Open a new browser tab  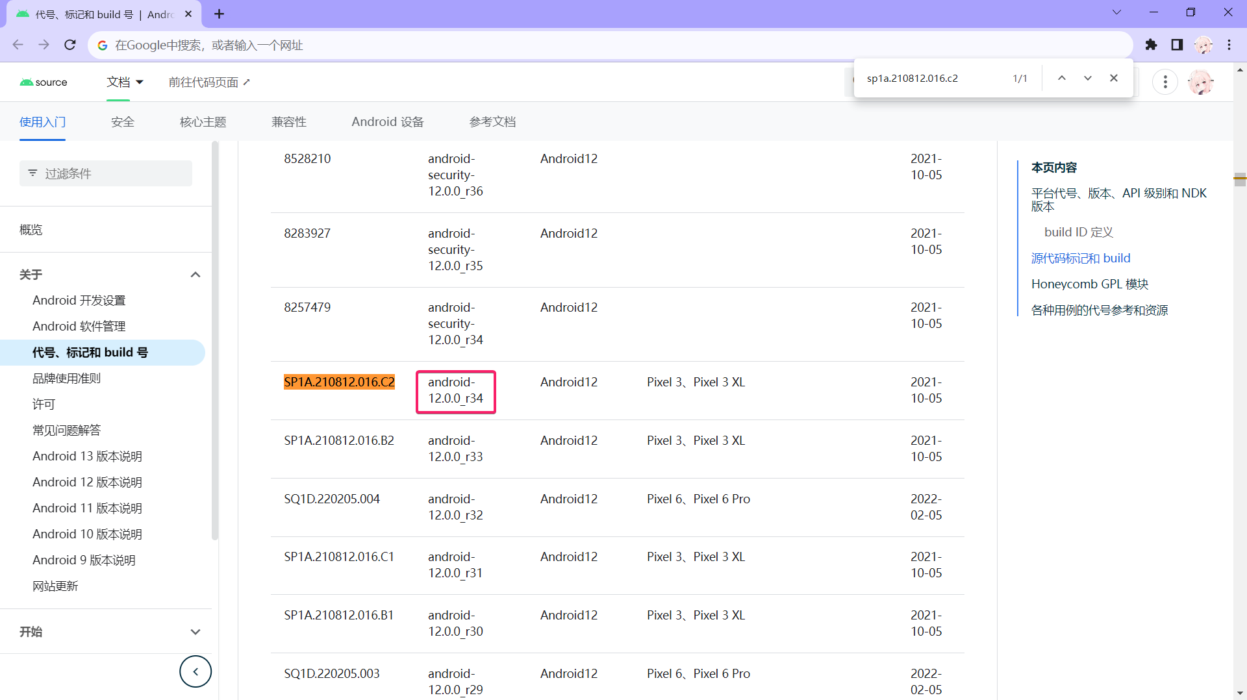click(x=220, y=14)
